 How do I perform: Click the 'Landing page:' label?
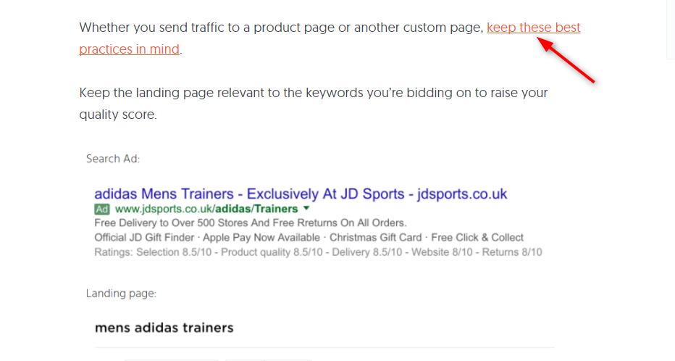(x=121, y=294)
